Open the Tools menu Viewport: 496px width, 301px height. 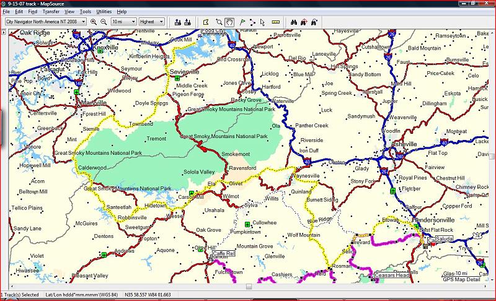click(86, 12)
